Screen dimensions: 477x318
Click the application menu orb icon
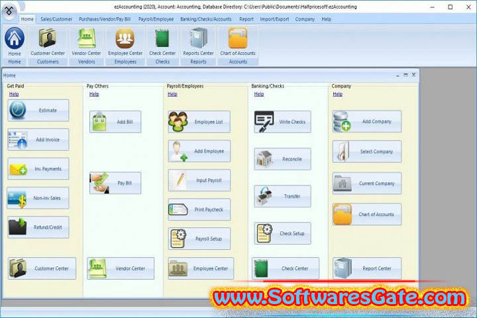click(x=9, y=11)
